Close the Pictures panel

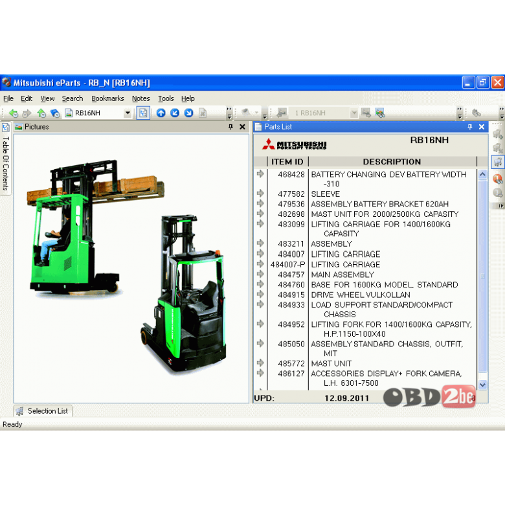point(243,127)
